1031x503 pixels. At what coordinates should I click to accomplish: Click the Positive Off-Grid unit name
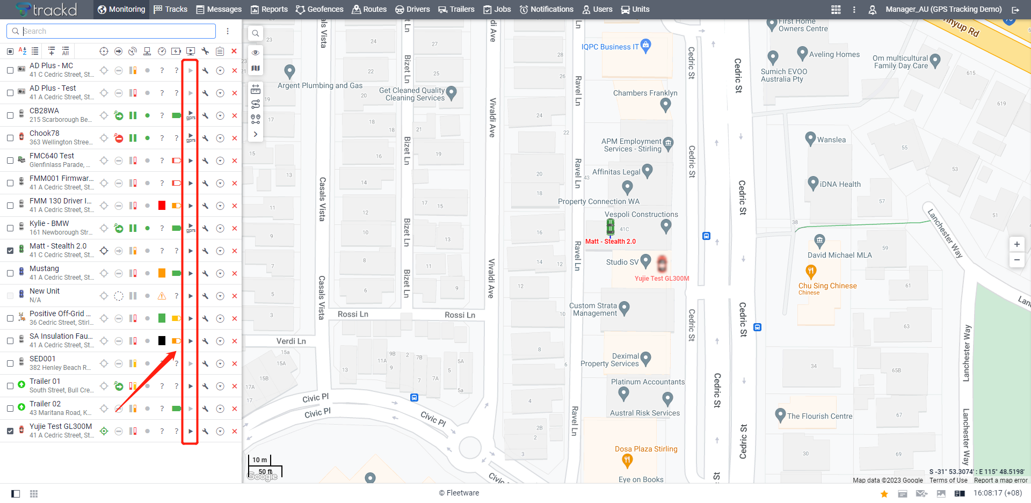tap(60, 314)
